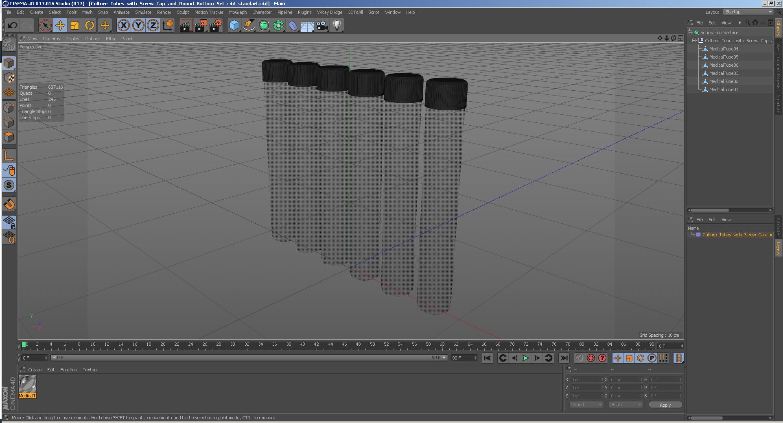This screenshot has height=423, width=783.
Task: Switch to Points mode icon
Action: 9,108
